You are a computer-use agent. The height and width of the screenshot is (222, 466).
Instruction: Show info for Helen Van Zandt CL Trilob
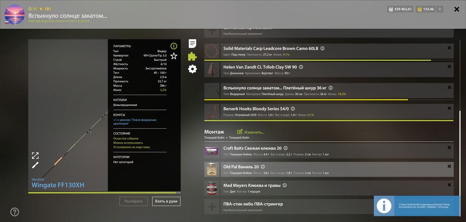click(x=301, y=67)
